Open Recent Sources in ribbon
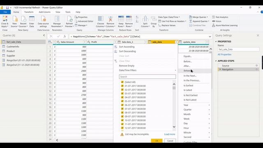Image resolution: width=263 pixels, height=148 pixels. click(23, 21)
